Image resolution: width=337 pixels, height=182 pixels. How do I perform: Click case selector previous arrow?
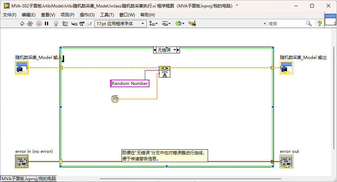[x=155, y=50]
